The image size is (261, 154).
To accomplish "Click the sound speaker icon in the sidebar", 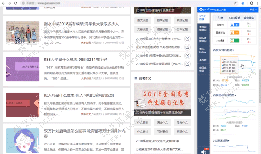I will click(203, 151).
